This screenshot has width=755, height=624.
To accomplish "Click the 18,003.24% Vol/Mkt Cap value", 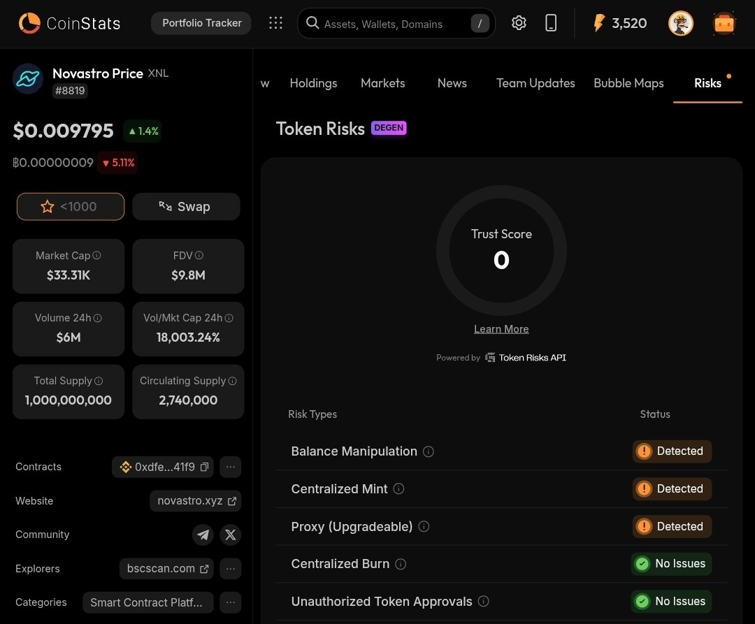I will click(188, 338).
